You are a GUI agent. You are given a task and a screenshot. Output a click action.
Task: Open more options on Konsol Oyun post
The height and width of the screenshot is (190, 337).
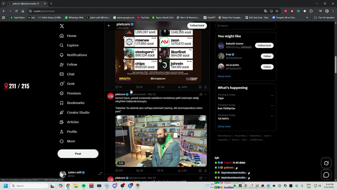[205, 94]
